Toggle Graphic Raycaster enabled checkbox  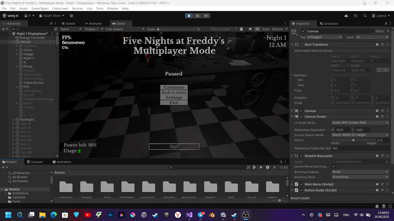pyautogui.click(x=301, y=156)
